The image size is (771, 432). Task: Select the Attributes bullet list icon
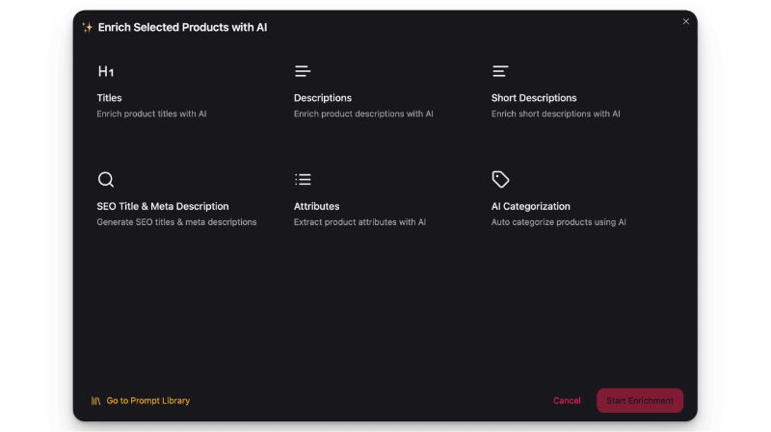coord(303,180)
